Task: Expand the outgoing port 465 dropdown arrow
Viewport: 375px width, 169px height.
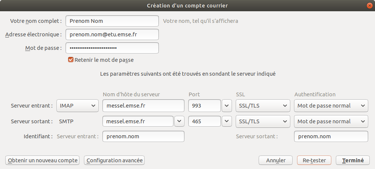Action: 226,121
